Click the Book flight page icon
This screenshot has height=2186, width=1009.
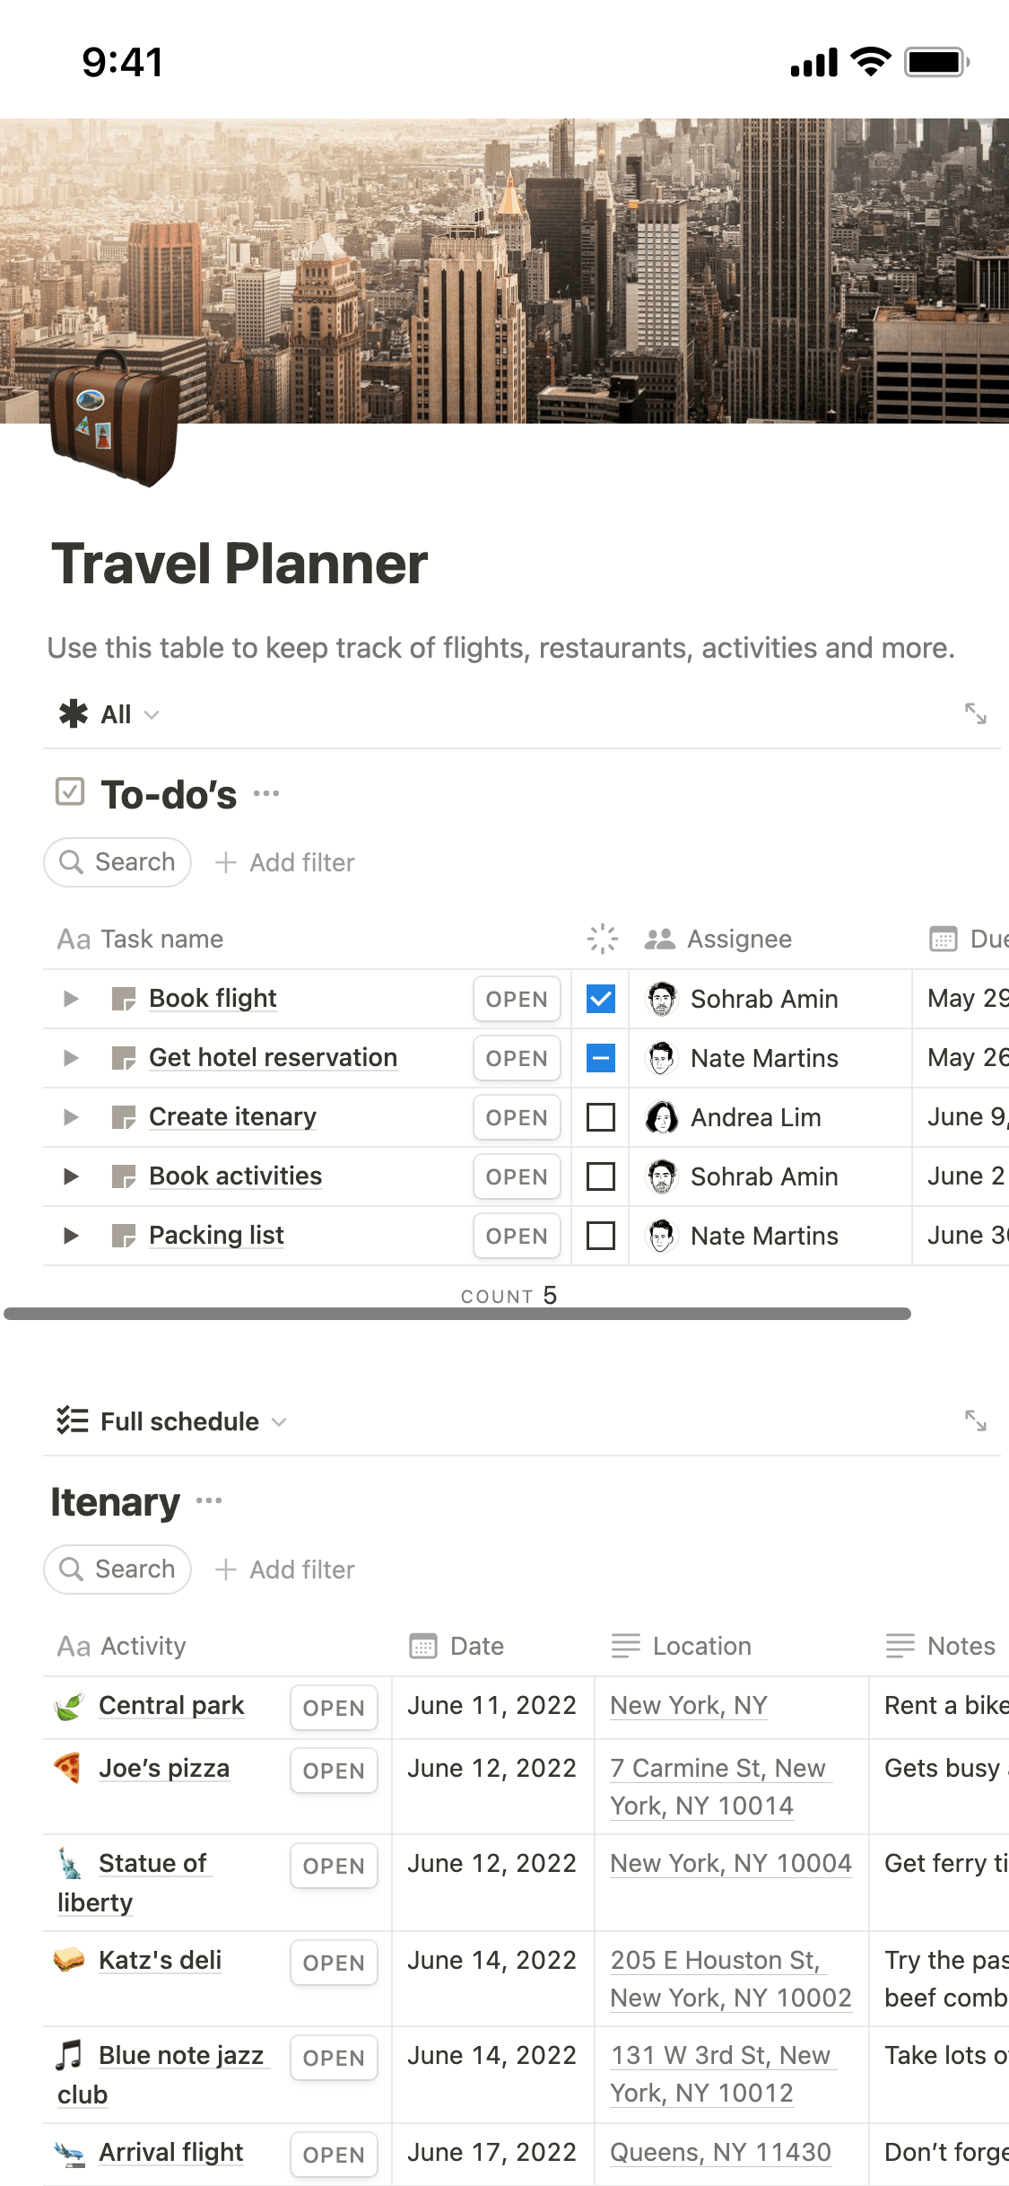[x=123, y=999]
